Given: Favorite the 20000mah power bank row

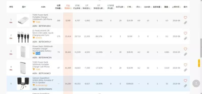Looking at the screenshot, I should click(185, 49).
